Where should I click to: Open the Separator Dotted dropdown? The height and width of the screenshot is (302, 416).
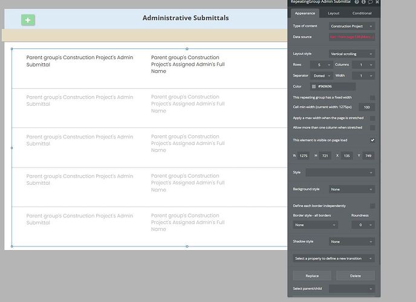pos(321,75)
